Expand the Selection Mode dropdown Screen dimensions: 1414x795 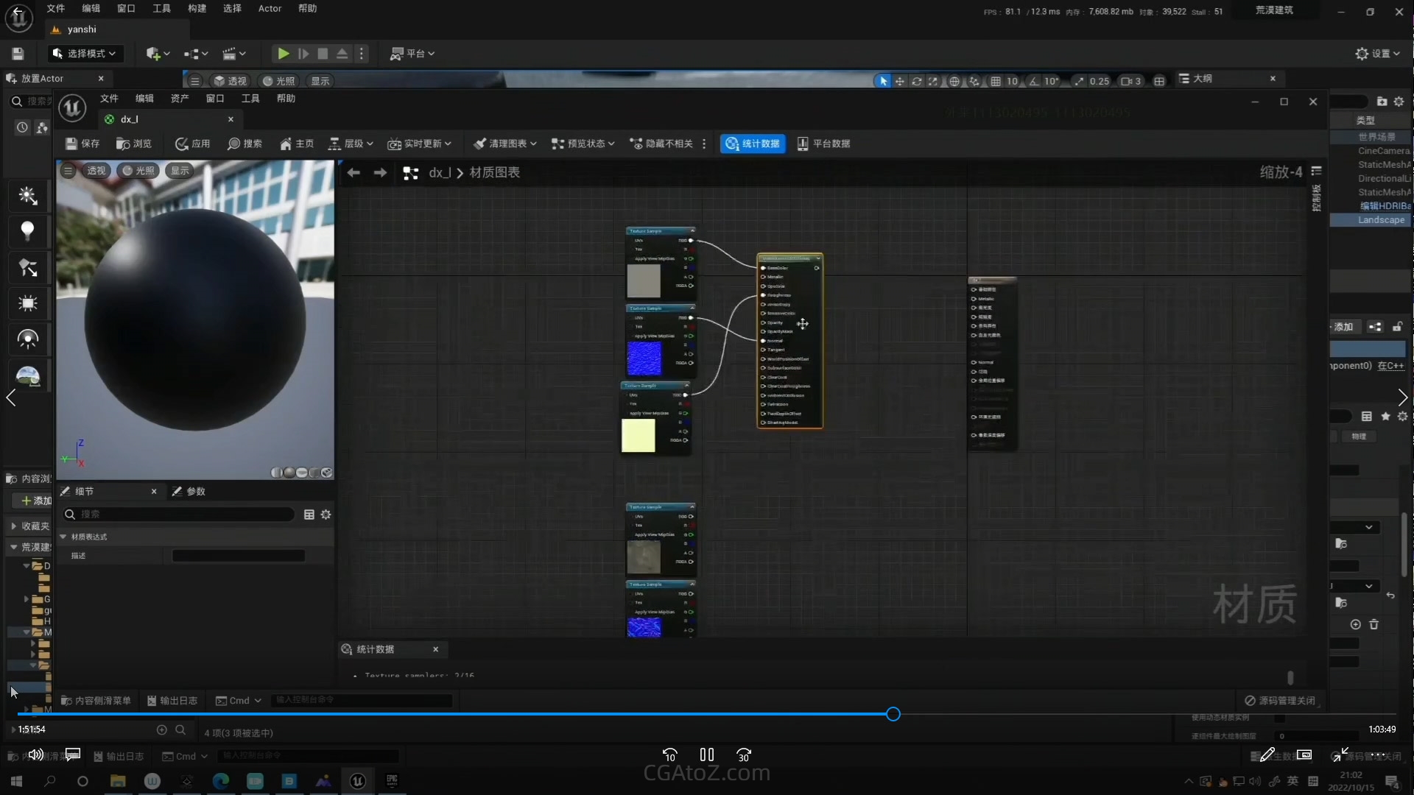pos(85,54)
